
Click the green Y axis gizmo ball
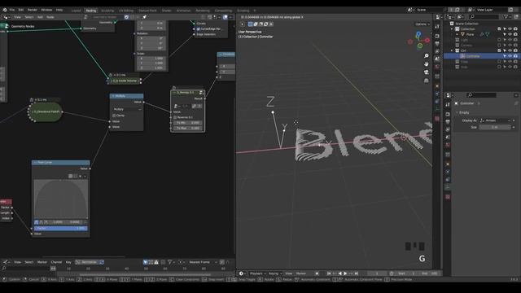[x=420, y=46]
